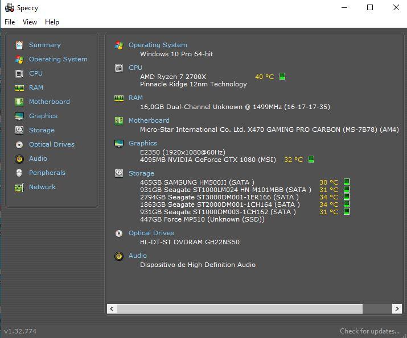Click the Operating System heading link in main panel
Viewport: 407px width, 338px height.
(158, 45)
